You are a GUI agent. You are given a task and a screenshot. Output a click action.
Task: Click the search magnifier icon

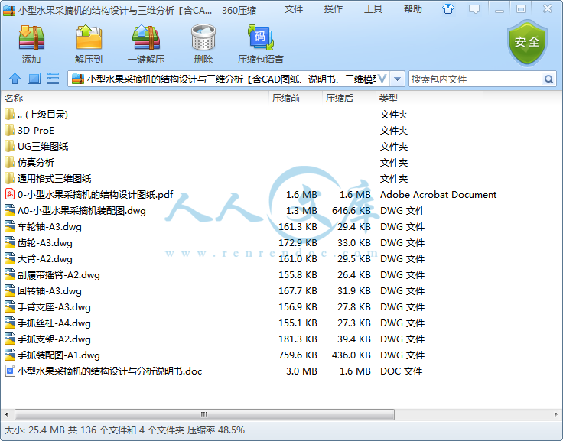click(x=548, y=79)
